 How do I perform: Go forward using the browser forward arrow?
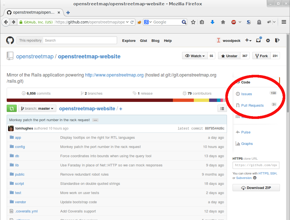pos(13,22)
